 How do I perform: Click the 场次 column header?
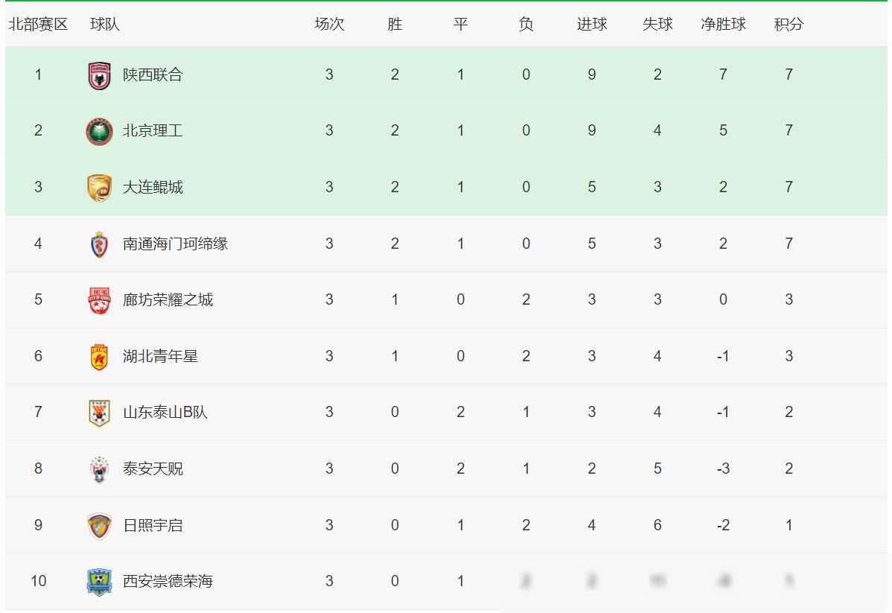tap(329, 24)
